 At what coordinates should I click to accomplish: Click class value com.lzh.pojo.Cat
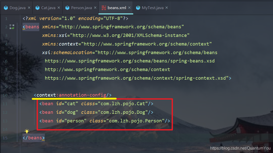pyautogui.click(x=123, y=104)
